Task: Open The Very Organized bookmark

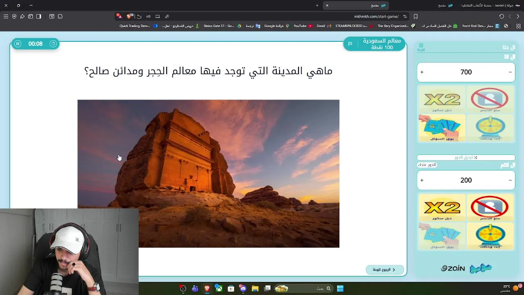Action: [396, 26]
